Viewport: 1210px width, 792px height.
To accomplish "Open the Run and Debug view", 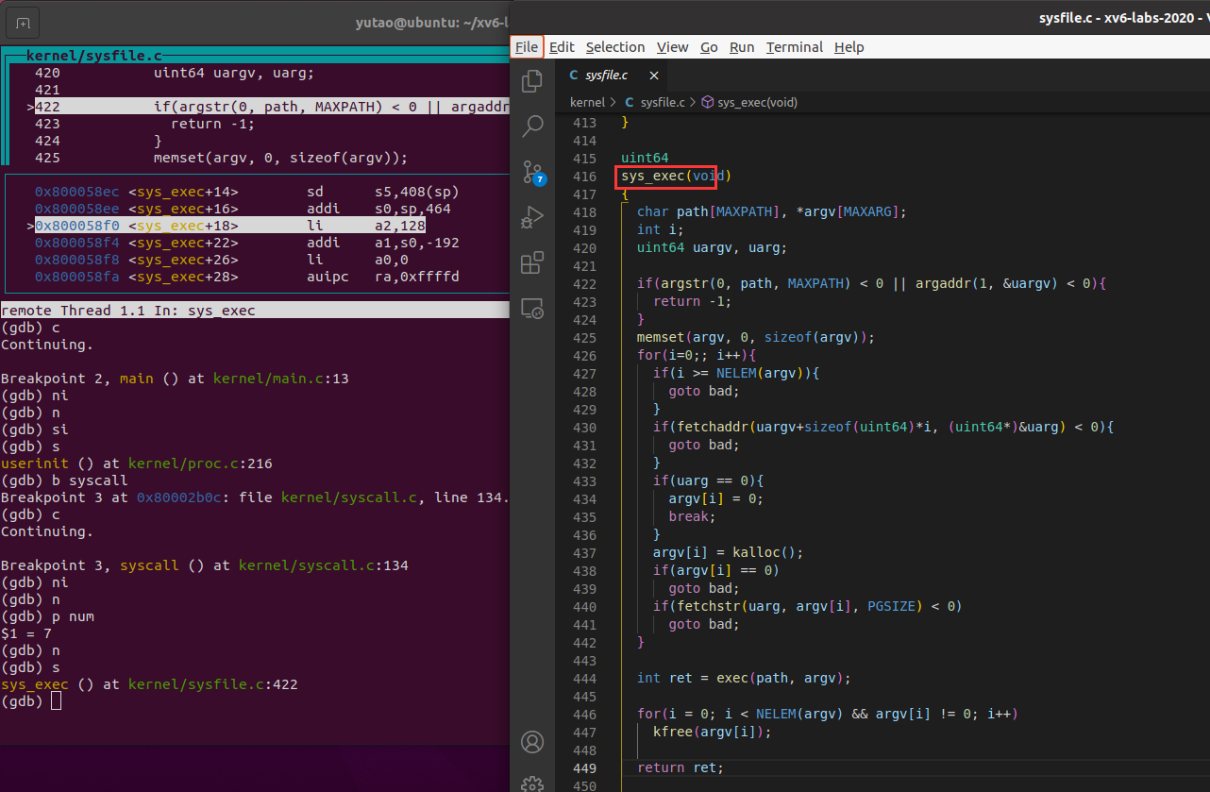I will tap(532, 217).
